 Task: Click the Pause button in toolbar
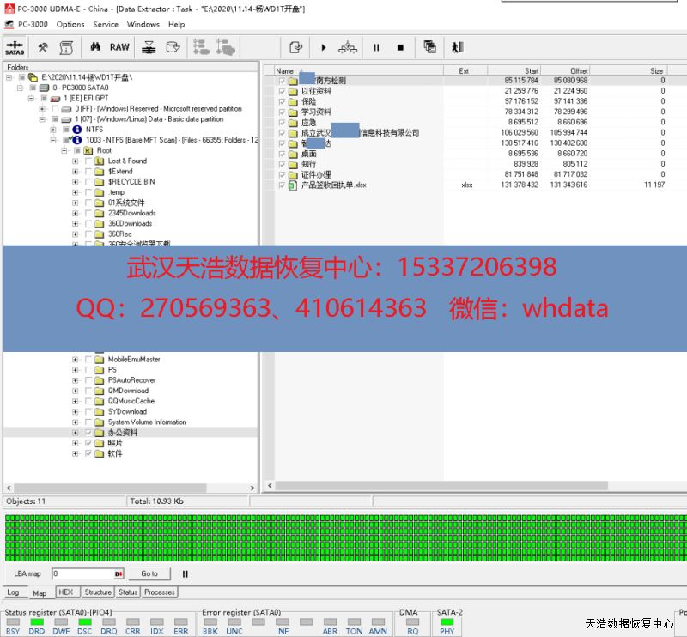coord(376,47)
